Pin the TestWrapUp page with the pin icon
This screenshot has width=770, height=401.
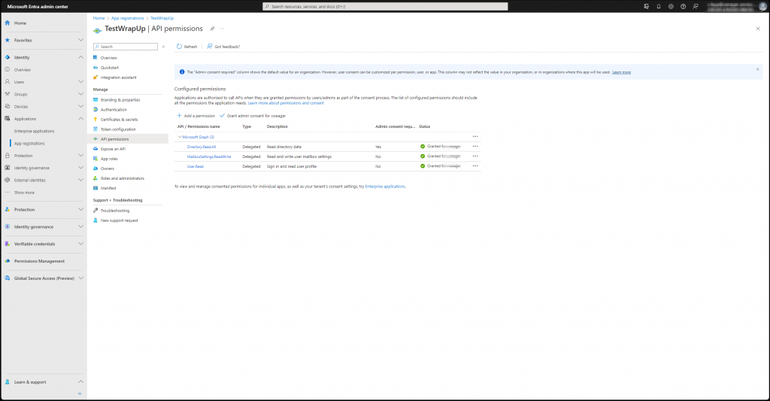click(x=212, y=29)
